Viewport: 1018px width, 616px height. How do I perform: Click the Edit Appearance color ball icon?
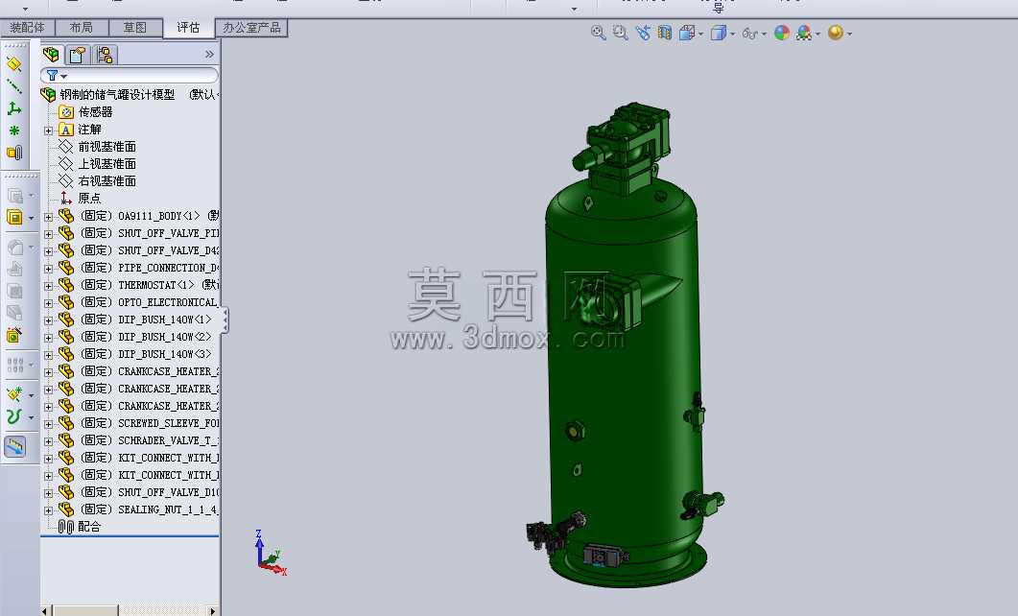pos(782,33)
